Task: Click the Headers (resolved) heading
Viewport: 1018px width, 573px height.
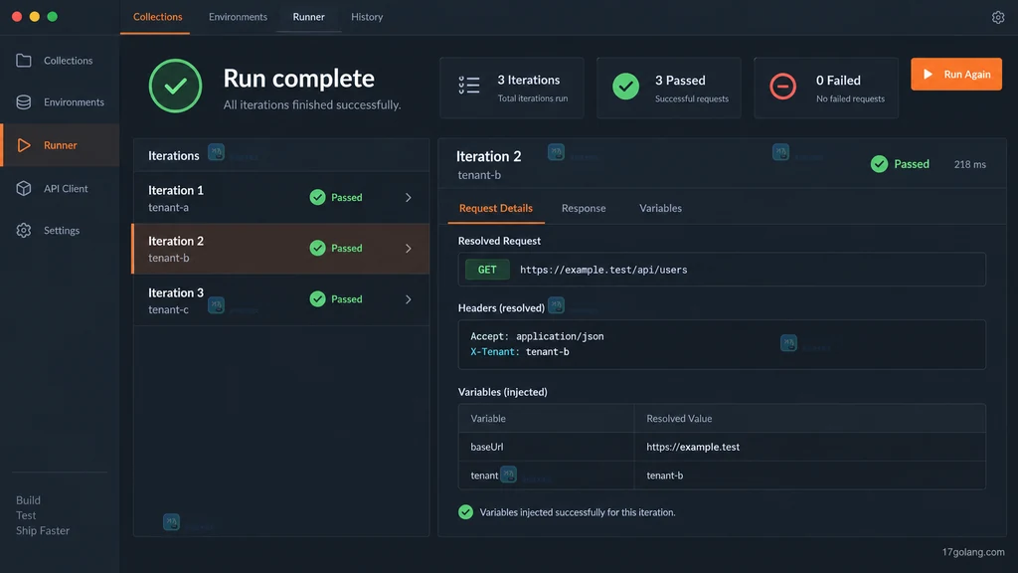Action: coord(501,308)
